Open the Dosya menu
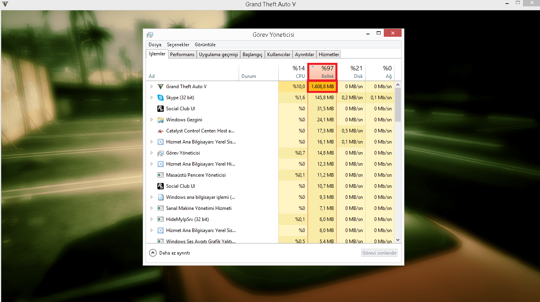 pos(155,45)
